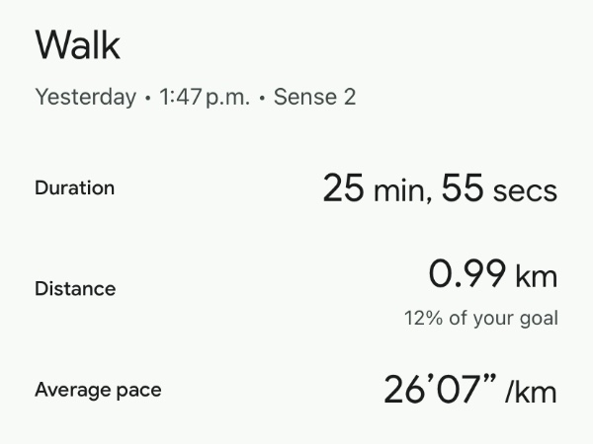Tap the word 'pace' in Average pace
The height and width of the screenshot is (444, 593).
point(139,391)
